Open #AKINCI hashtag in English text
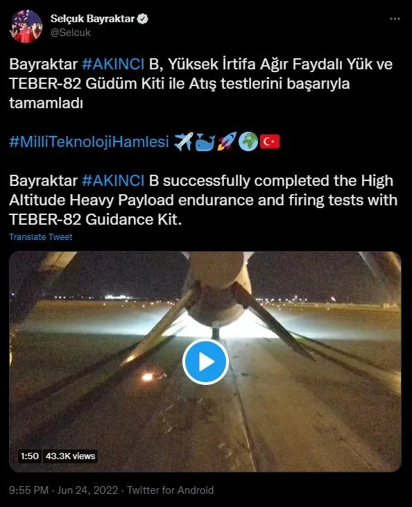Image resolution: width=412 pixels, height=507 pixels. (x=113, y=180)
